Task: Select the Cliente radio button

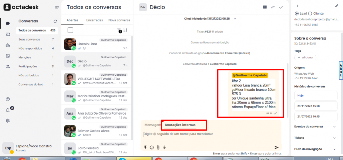Action: 310,14
